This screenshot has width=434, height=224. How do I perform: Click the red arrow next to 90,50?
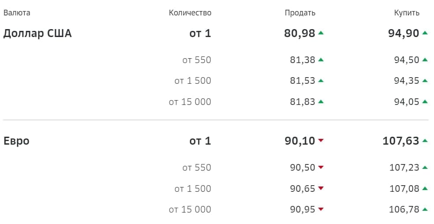click(x=321, y=167)
